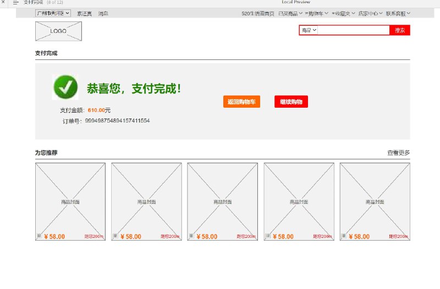Open the 查看更多 link
Image resolution: width=440 pixels, height=289 pixels.
(x=398, y=153)
